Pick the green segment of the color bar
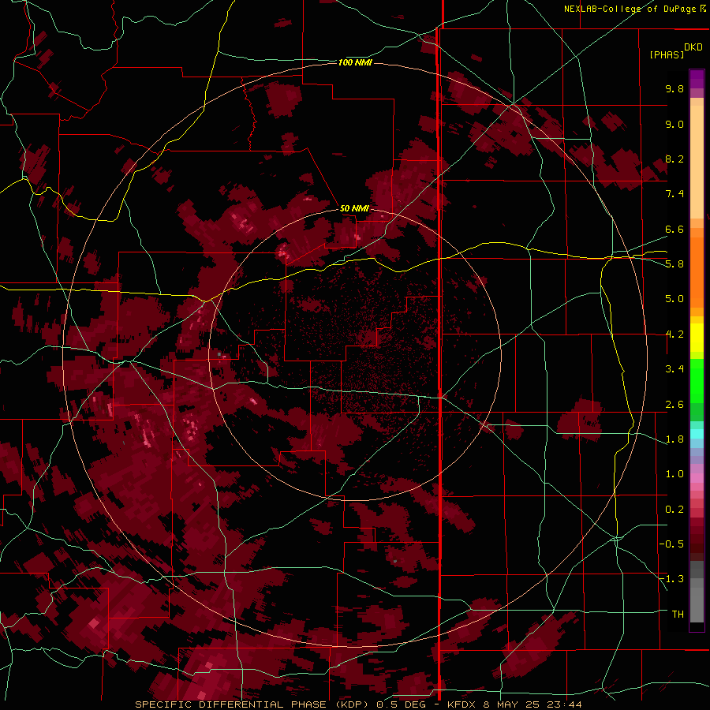This screenshot has width=710, height=710. pos(697,381)
